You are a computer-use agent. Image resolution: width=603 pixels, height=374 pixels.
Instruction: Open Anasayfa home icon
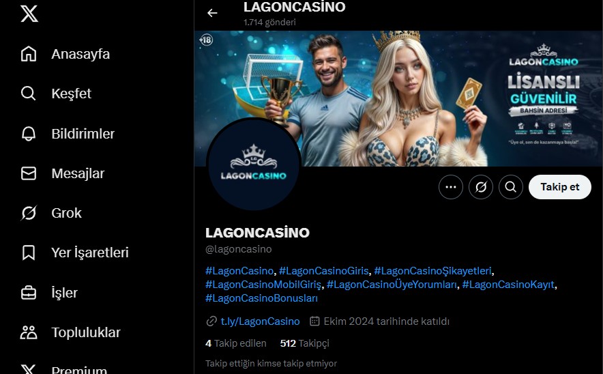[x=29, y=54]
